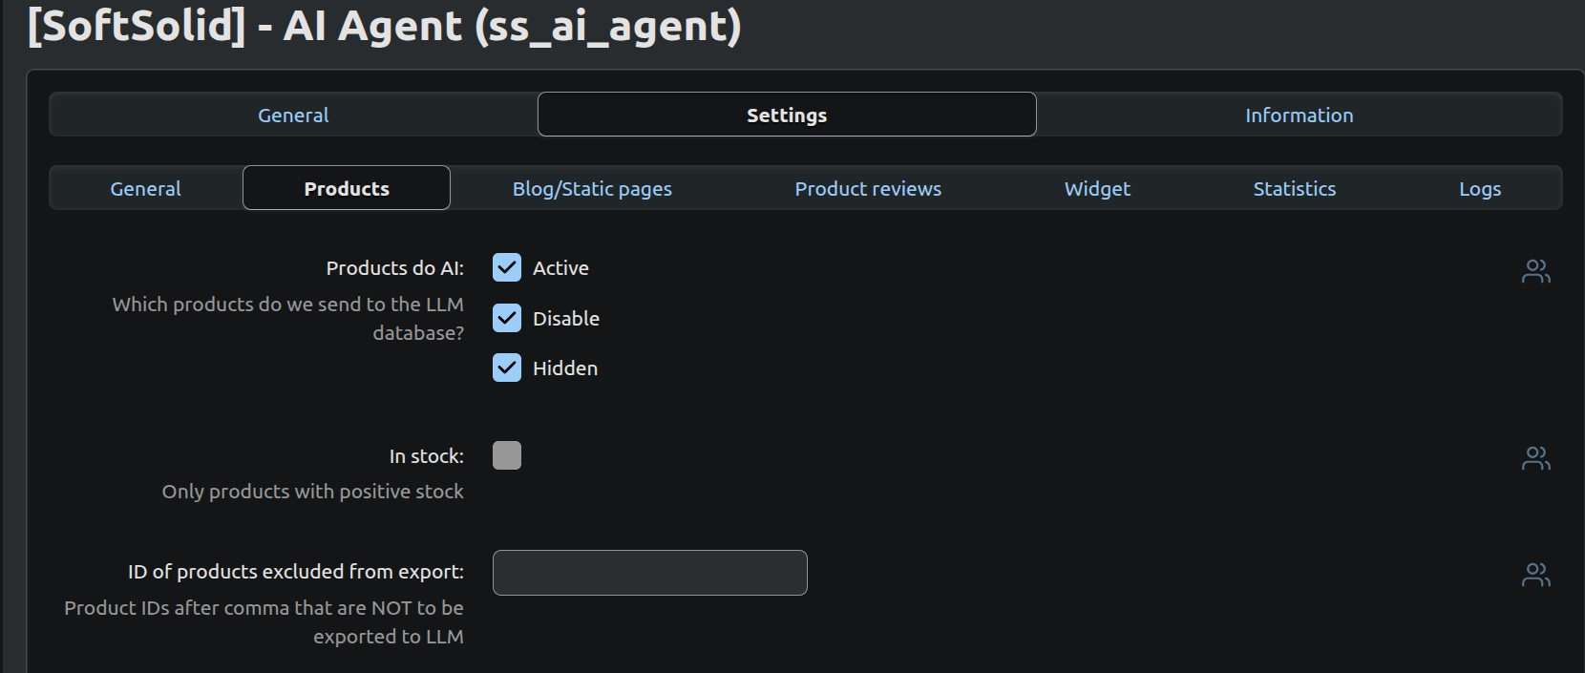Viewport: 1585px width, 673px height.
Task: Enable the In stock checkbox
Action: click(x=507, y=455)
